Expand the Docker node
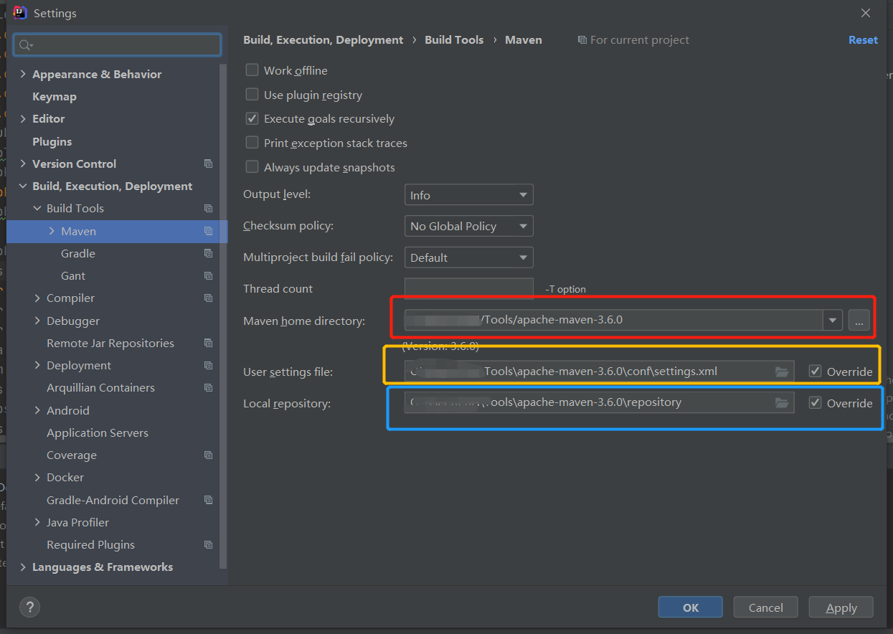 37,478
